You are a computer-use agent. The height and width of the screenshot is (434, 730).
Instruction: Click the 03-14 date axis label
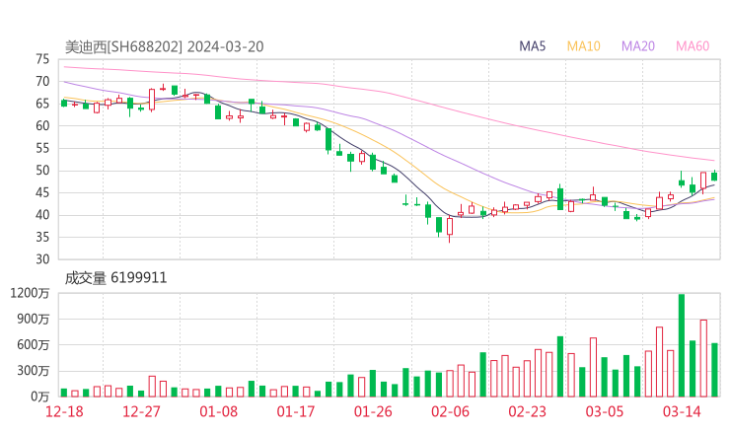click(682, 411)
